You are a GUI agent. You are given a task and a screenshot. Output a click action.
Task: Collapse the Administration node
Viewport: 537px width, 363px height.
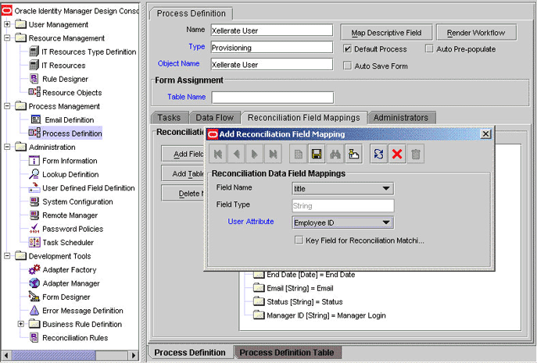[x=7, y=147]
